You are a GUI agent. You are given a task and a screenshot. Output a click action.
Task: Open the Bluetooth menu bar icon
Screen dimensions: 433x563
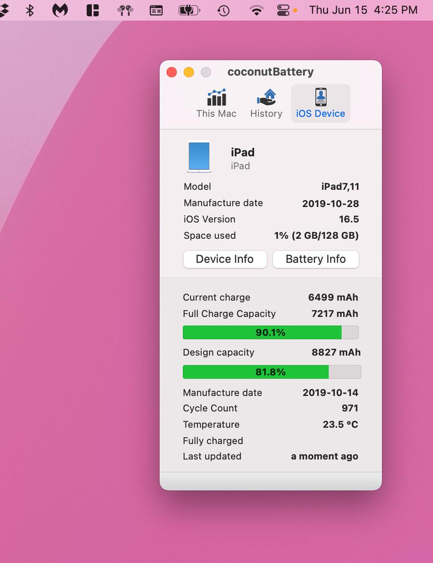point(30,10)
